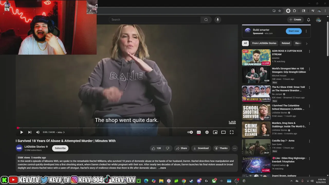This screenshot has height=185, width=329.
Task: Toggle closed captions CC button
Action: (199, 132)
